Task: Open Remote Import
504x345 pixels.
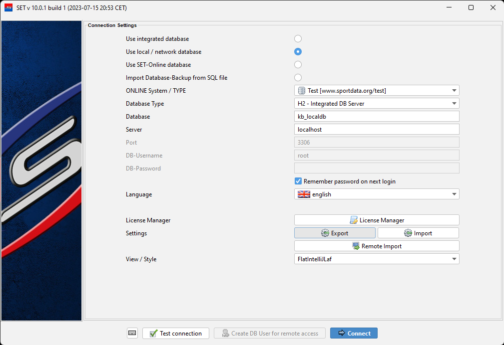Action: [377, 246]
